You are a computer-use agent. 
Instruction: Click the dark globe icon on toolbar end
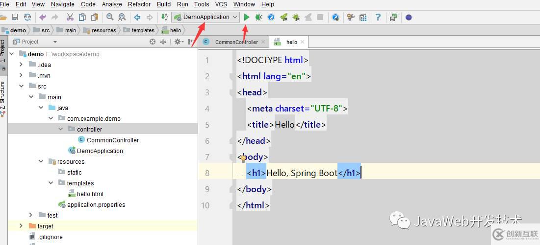click(409, 17)
